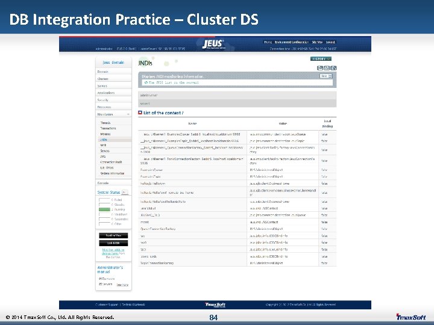The image size is (434, 325).
Task: Select EJB Timers under Monitoring
Action: click(x=107, y=168)
